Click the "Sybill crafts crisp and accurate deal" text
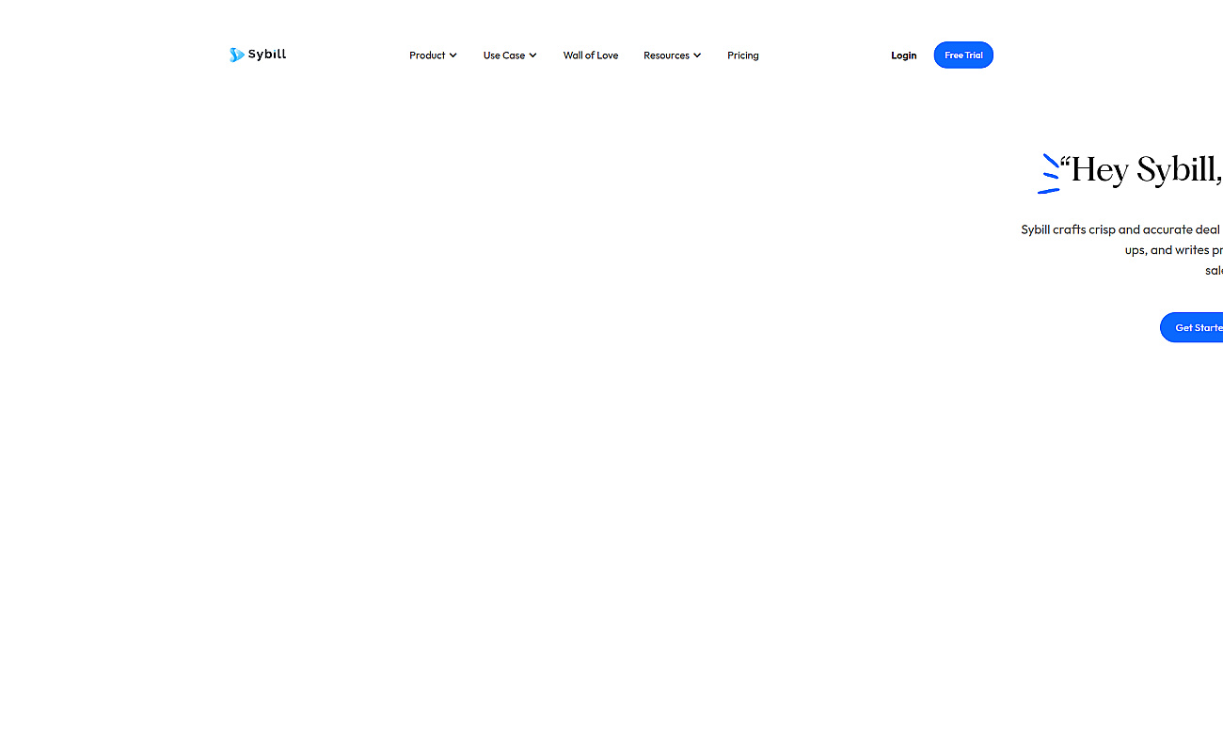Screen dimensions: 1223x741 (x=1120, y=229)
